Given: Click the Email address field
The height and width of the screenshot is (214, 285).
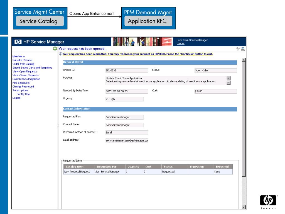Looking at the screenshot, I should click(x=127, y=140).
